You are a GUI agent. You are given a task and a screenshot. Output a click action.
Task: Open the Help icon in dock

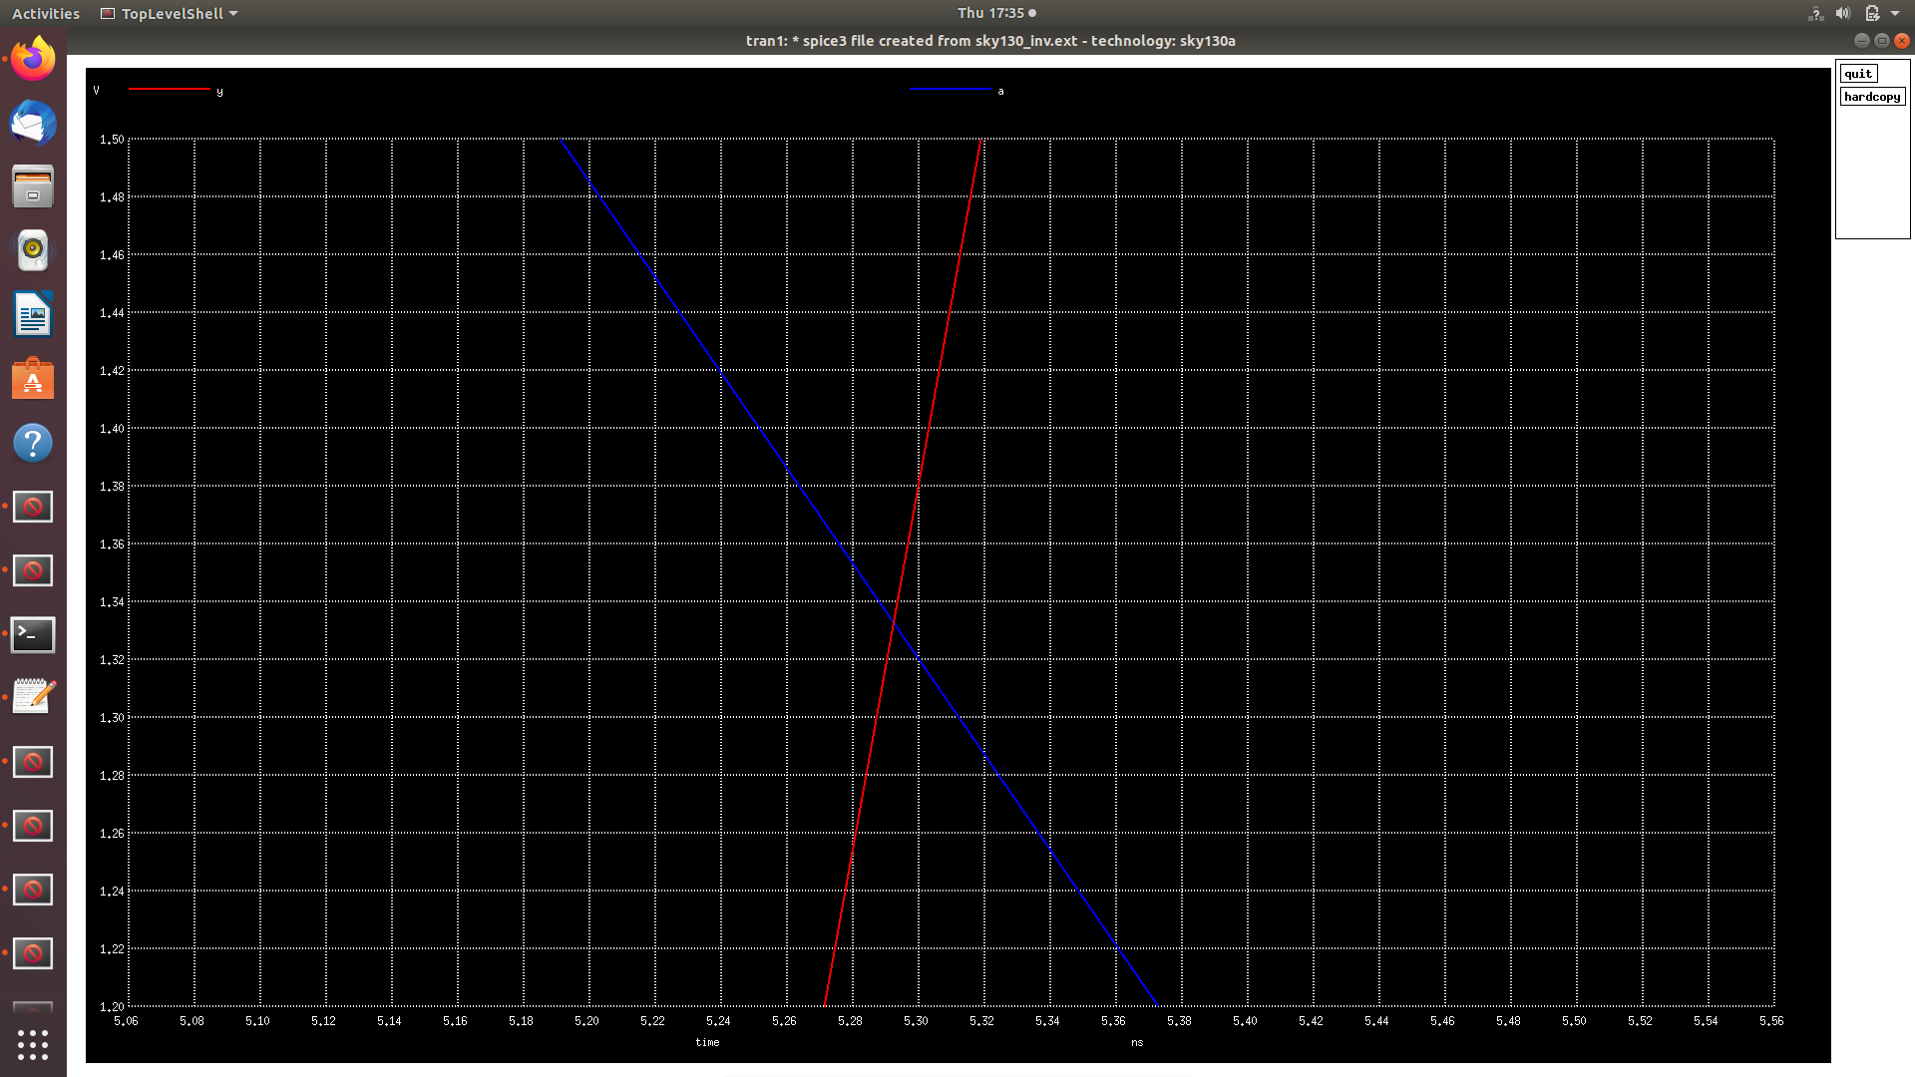pyautogui.click(x=33, y=443)
